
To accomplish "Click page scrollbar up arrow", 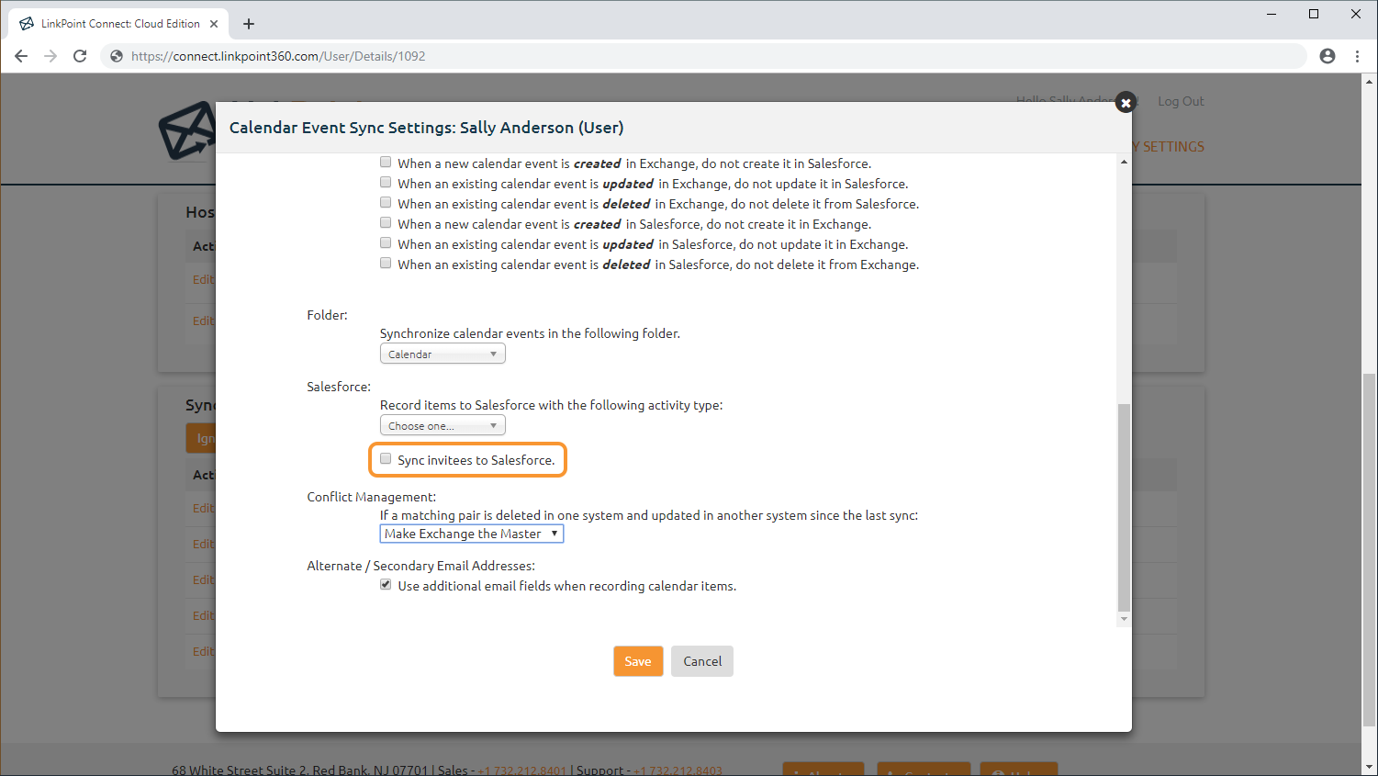I will click(x=1370, y=81).
